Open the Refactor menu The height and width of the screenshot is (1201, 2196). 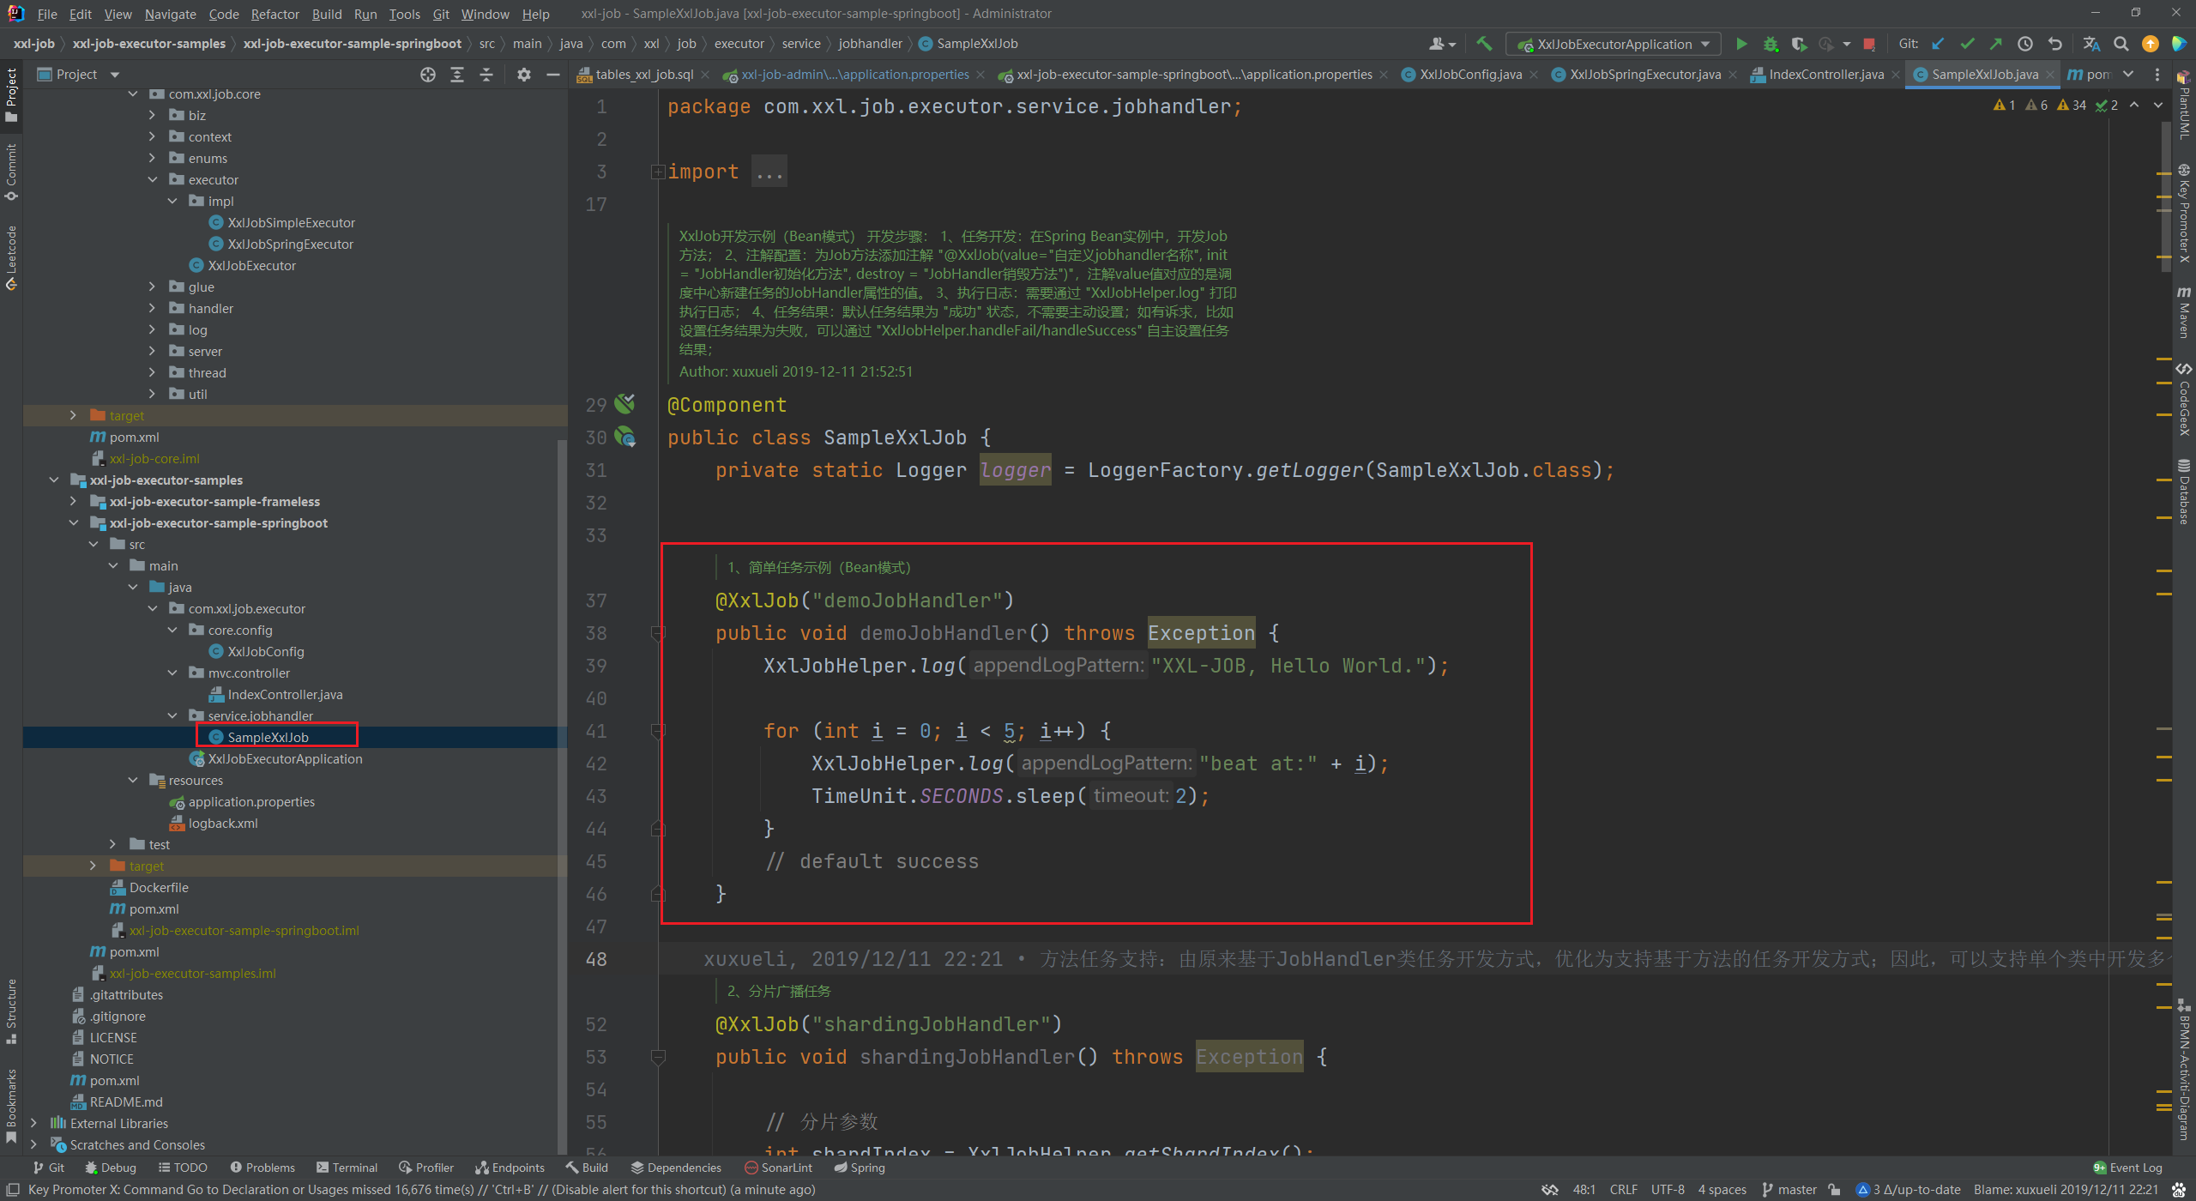(274, 14)
